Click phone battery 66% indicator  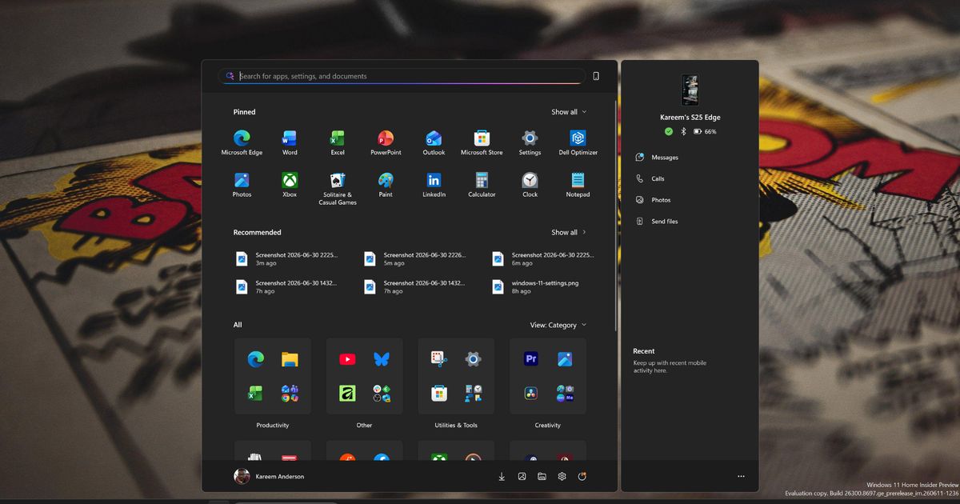coord(705,131)
